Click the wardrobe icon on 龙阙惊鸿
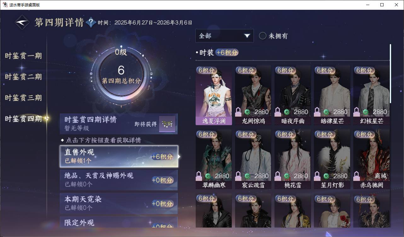The width and height of the screenshot is (404, 237). pyautogui.click(x=239, y=112)
